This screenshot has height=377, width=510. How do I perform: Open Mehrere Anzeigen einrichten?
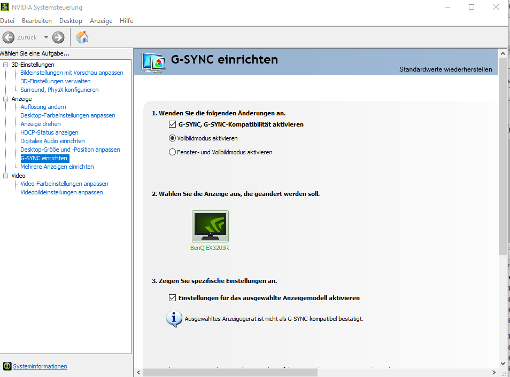(57, 167)
